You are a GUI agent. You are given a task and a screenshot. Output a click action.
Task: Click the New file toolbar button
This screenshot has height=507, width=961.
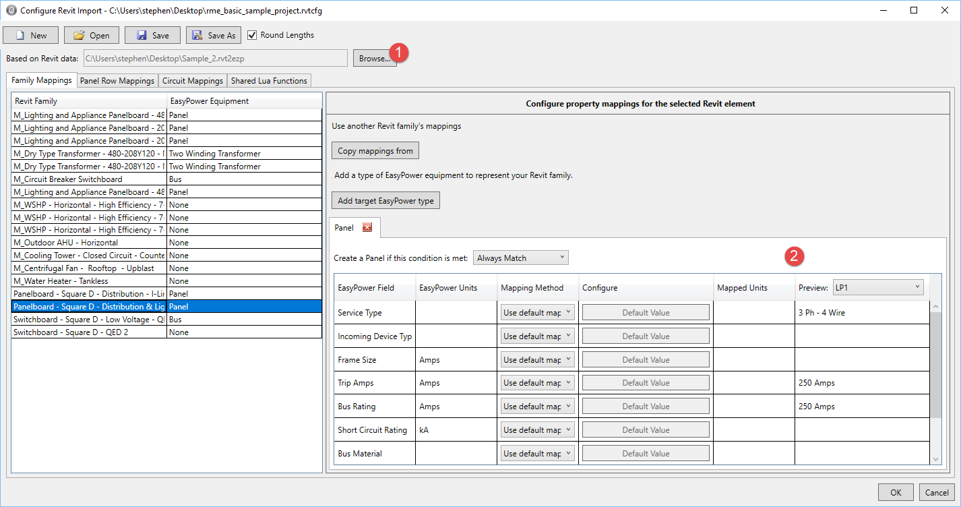[31, 36]
